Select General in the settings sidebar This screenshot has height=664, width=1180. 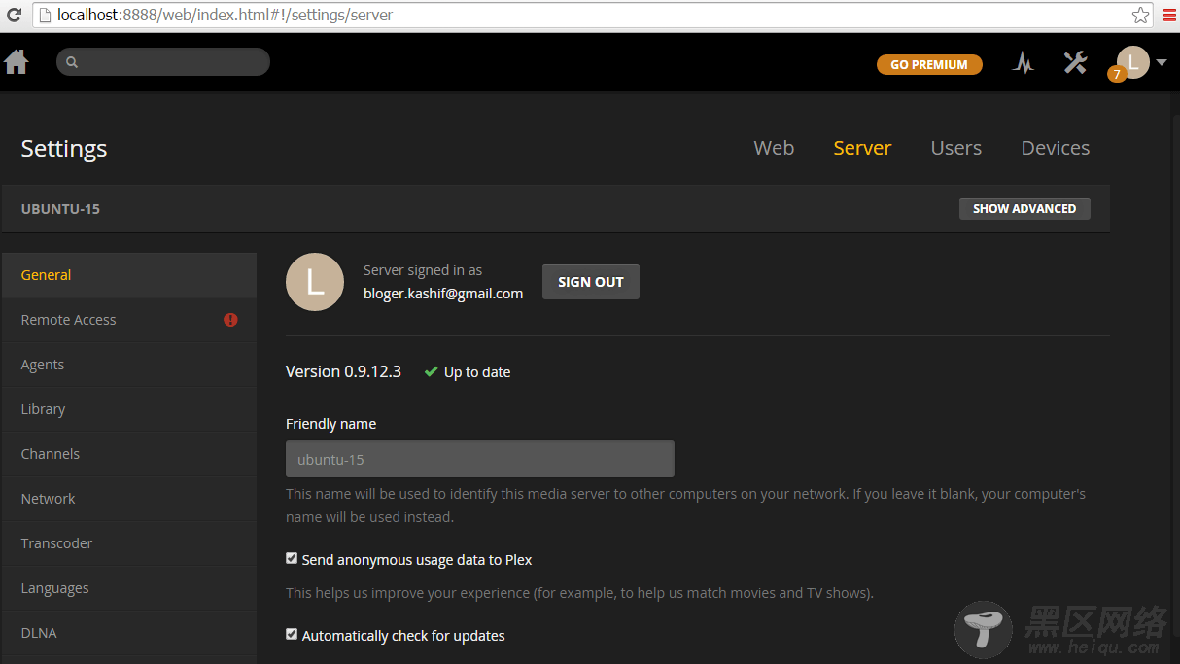tap(129, 275)
